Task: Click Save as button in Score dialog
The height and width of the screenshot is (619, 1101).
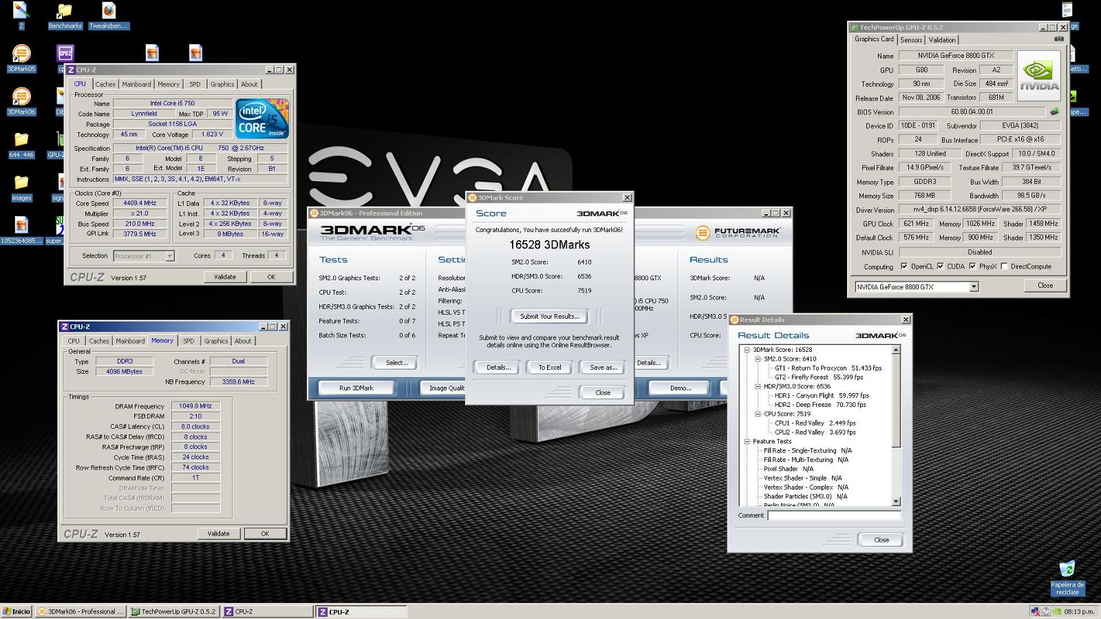Action: pos(603,367)
